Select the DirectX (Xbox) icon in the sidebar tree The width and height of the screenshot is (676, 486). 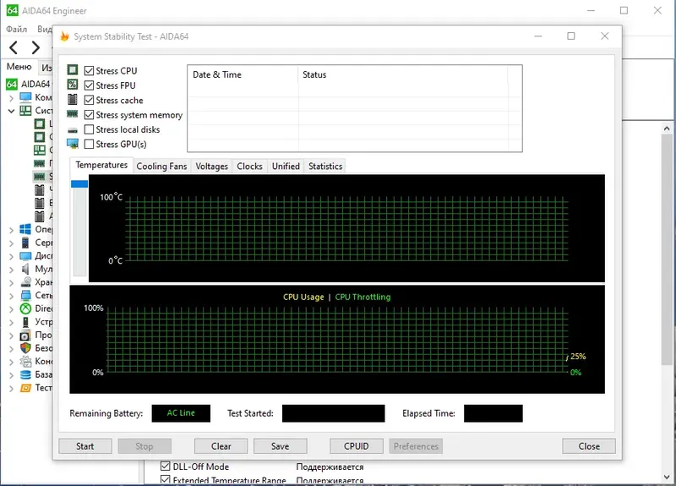(25, 309)
